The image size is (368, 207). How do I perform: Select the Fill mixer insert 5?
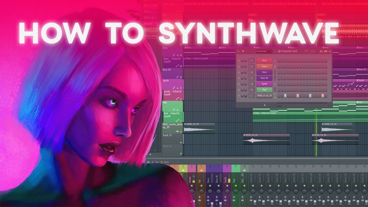click(201, 185)
